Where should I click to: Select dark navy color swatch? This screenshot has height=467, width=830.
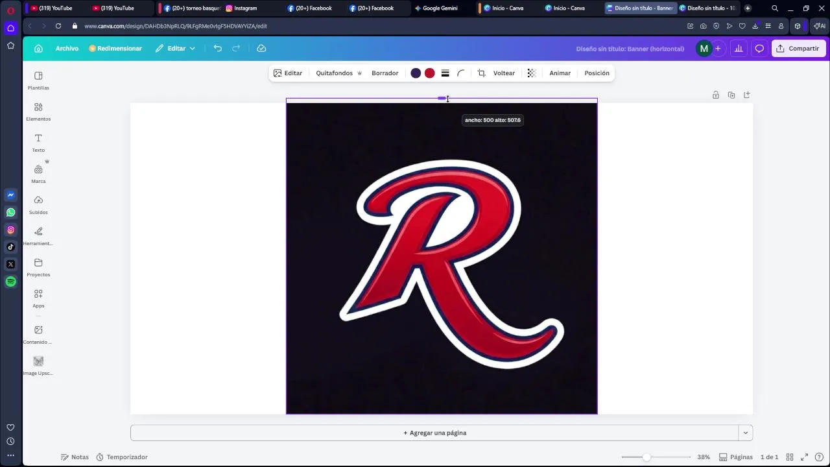pos(416,73)
